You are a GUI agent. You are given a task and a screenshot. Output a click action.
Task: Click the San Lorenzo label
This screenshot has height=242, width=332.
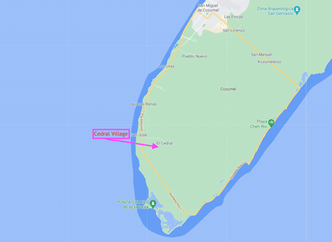(x=233, y=30)
